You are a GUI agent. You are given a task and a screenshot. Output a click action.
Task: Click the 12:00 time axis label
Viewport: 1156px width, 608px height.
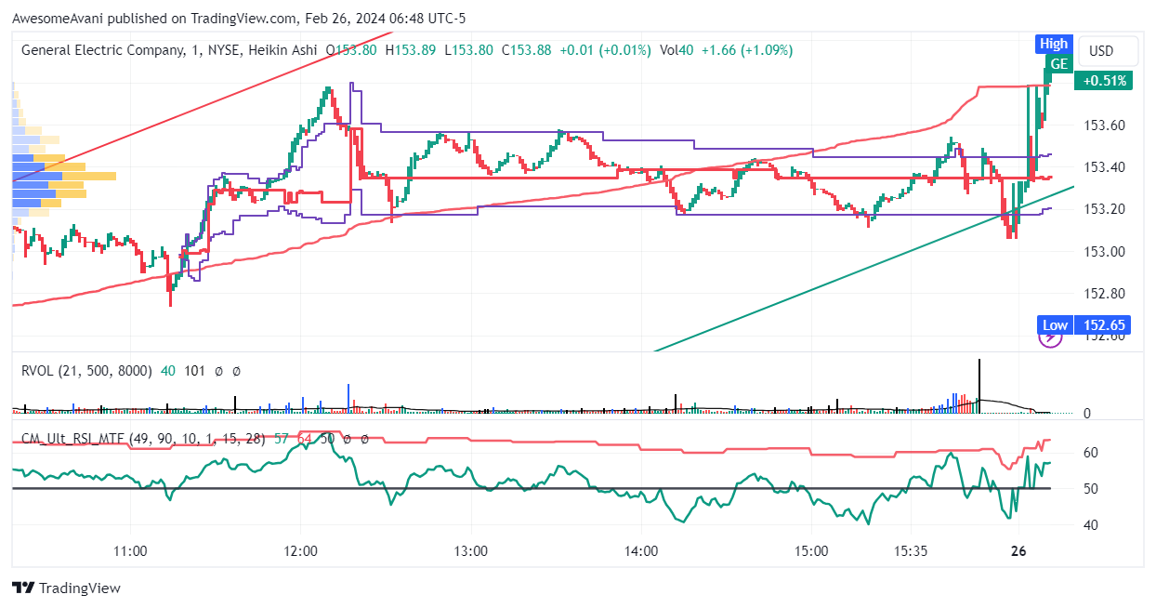point(301,550)
